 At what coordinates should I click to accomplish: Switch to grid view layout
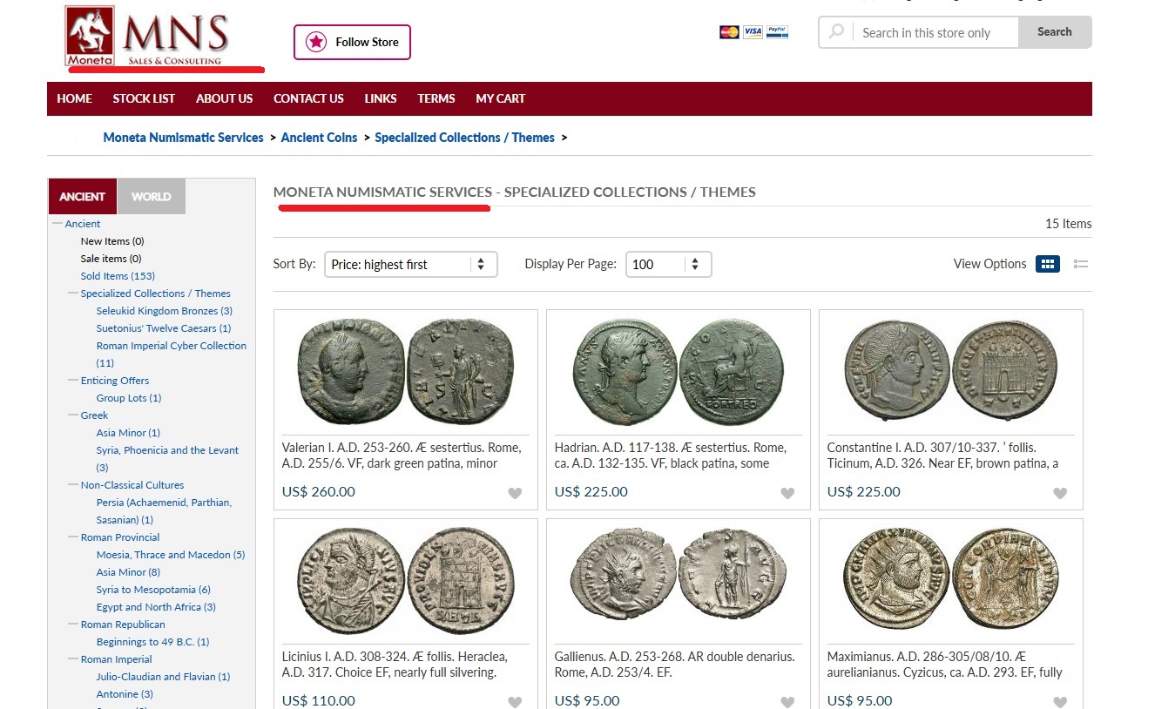(x=1047, y=264)
